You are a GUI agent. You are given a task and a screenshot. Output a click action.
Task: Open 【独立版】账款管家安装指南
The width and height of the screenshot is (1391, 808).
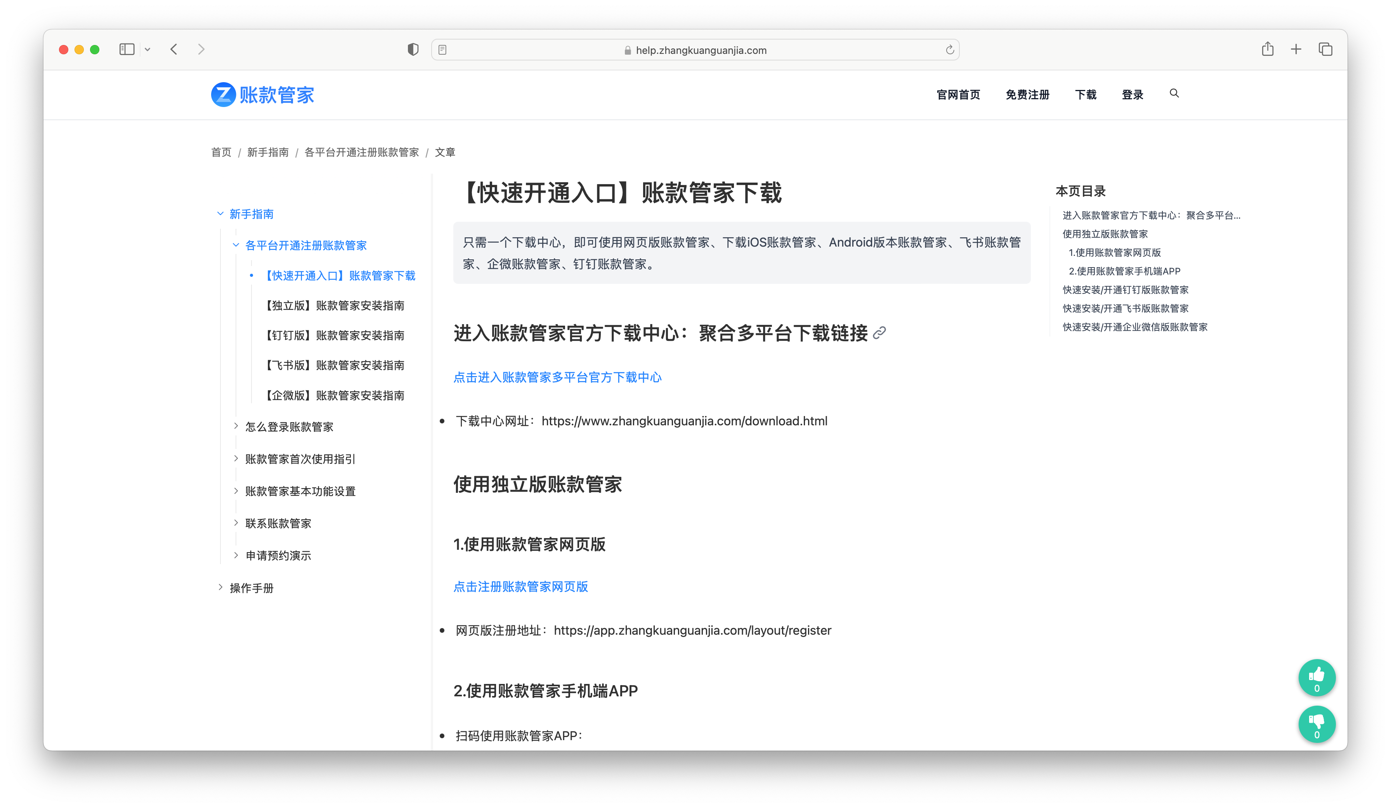[333, 306]
